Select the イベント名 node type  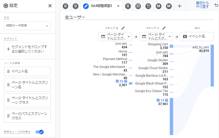pos(27,72)
